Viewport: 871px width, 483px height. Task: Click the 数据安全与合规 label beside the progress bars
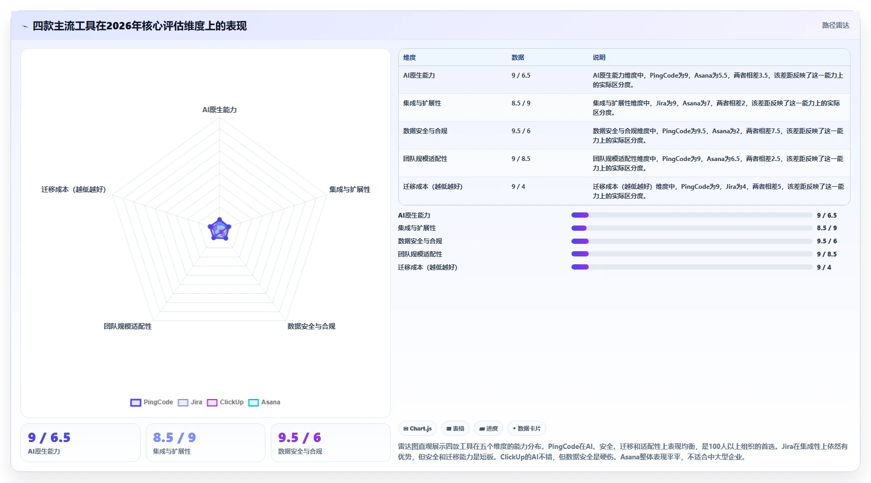pos(420,241)
